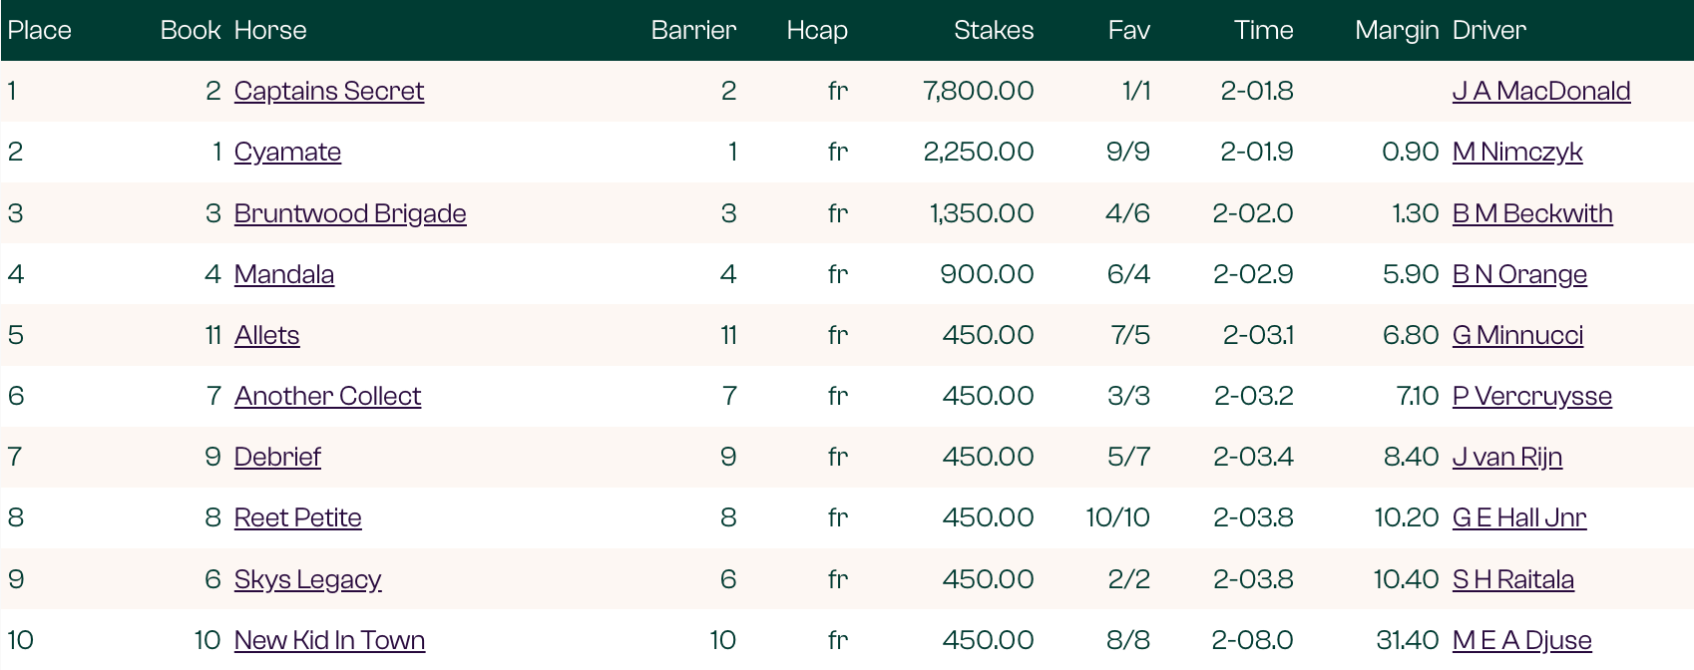
Task: Open the Allets horse link
Action: [x=266, y=335]
